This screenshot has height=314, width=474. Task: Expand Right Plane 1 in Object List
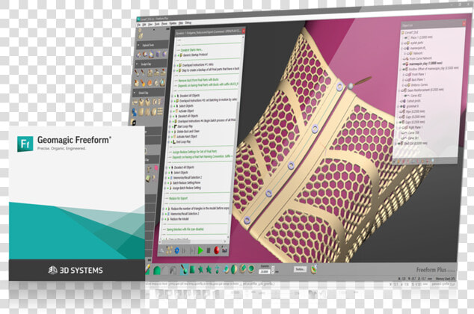click(401, 128)
